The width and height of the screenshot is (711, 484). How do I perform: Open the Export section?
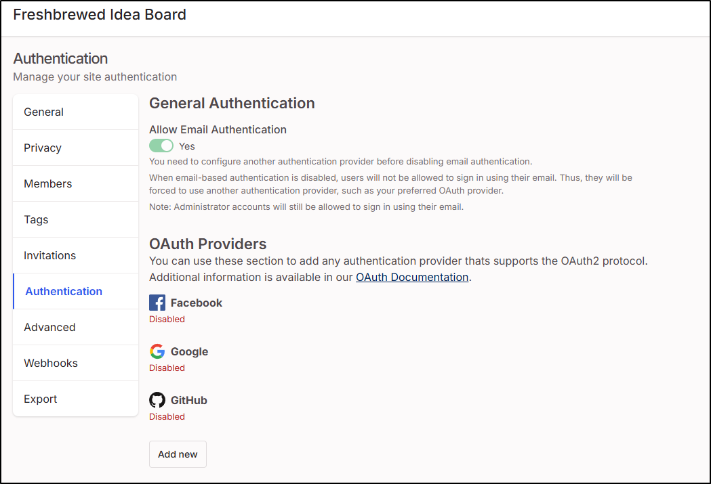(76, 399)
